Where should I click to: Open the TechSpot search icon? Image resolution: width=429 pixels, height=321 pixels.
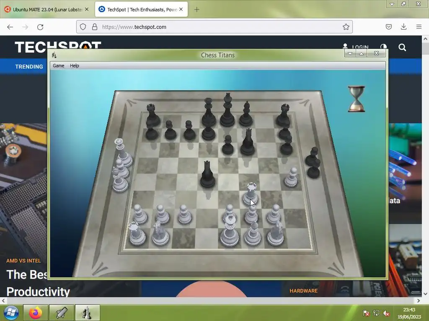coord(402,48)
